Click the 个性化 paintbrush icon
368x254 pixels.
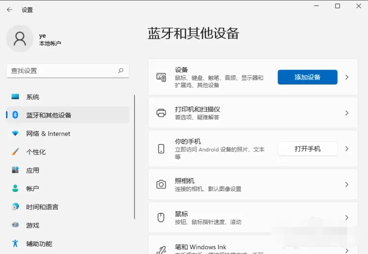(15, 152)
